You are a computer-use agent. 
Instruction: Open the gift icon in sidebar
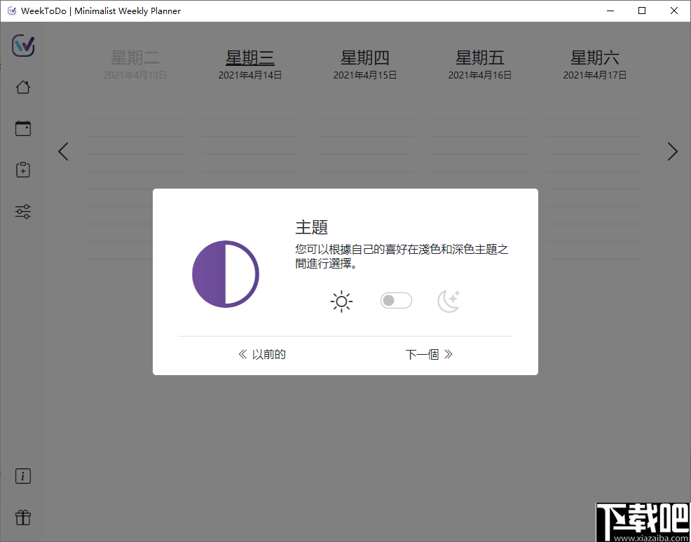click(23, 517)
